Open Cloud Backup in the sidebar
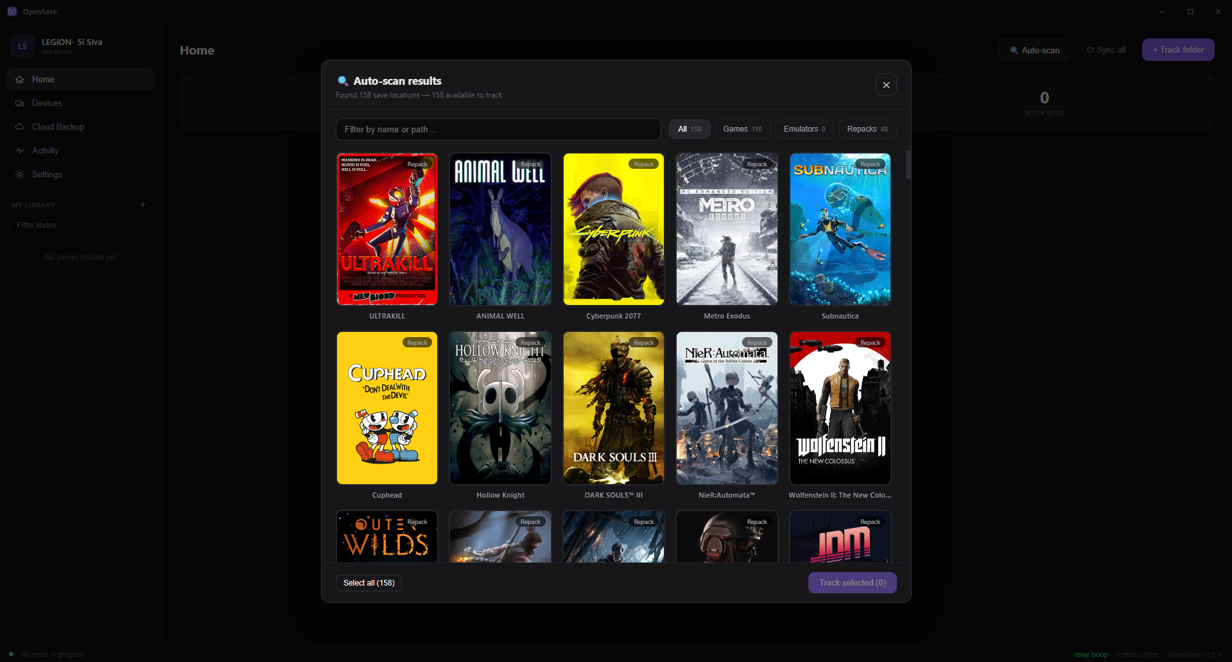Viewport: 1232px width, 662px height. click(x=80, y=127)
